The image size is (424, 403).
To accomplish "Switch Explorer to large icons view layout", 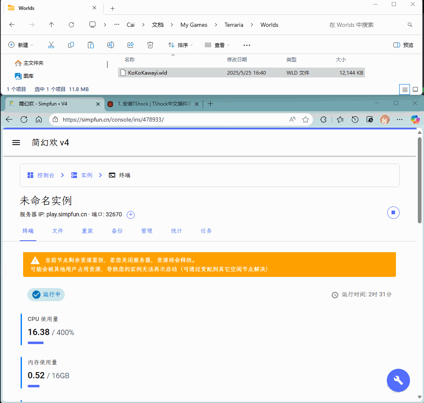I will 415,89.
